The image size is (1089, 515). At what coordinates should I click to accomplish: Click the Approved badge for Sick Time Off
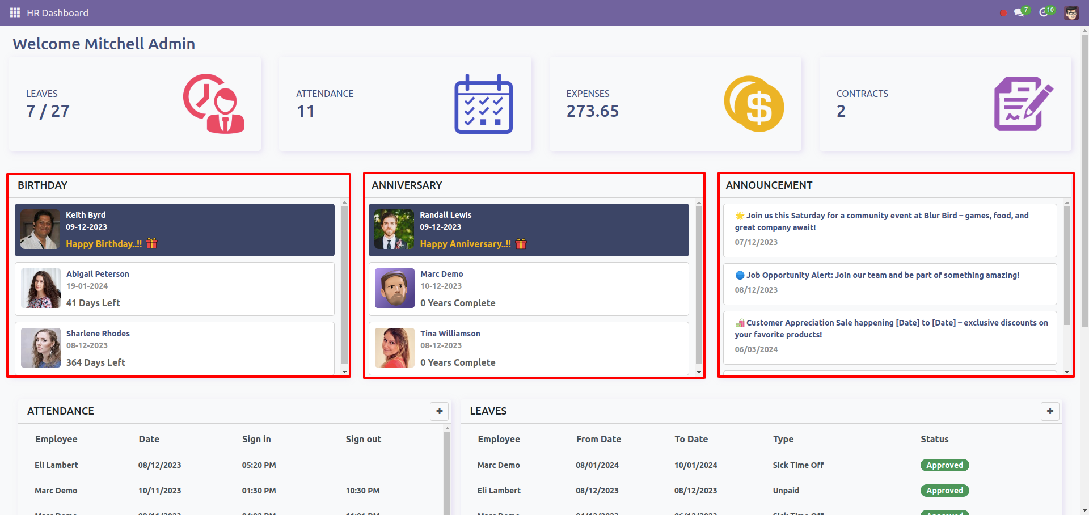944,465
